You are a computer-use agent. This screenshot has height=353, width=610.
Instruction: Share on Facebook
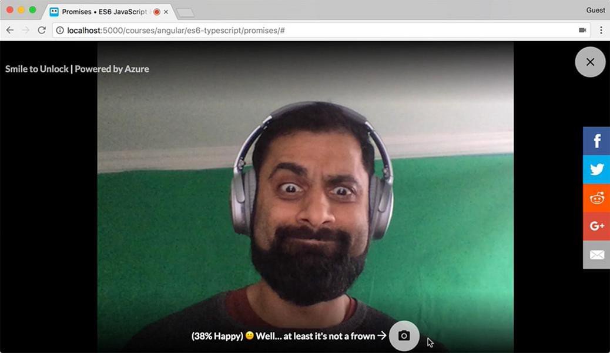pos(596,141)
